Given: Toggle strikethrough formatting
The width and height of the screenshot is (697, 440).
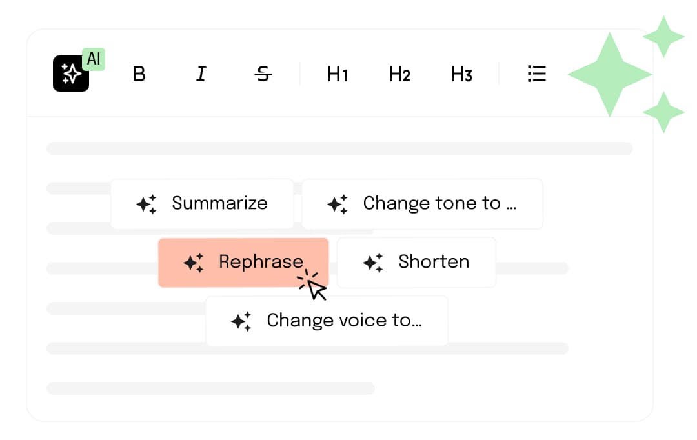Looking at the screenshot, I should [x=263, y=74].
